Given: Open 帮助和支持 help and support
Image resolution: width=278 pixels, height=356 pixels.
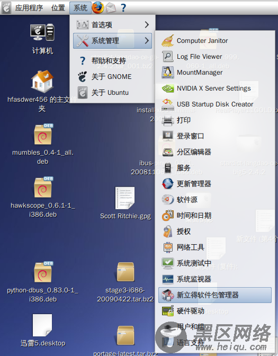Looking at the screenshot, I should [x=113, y=60].
